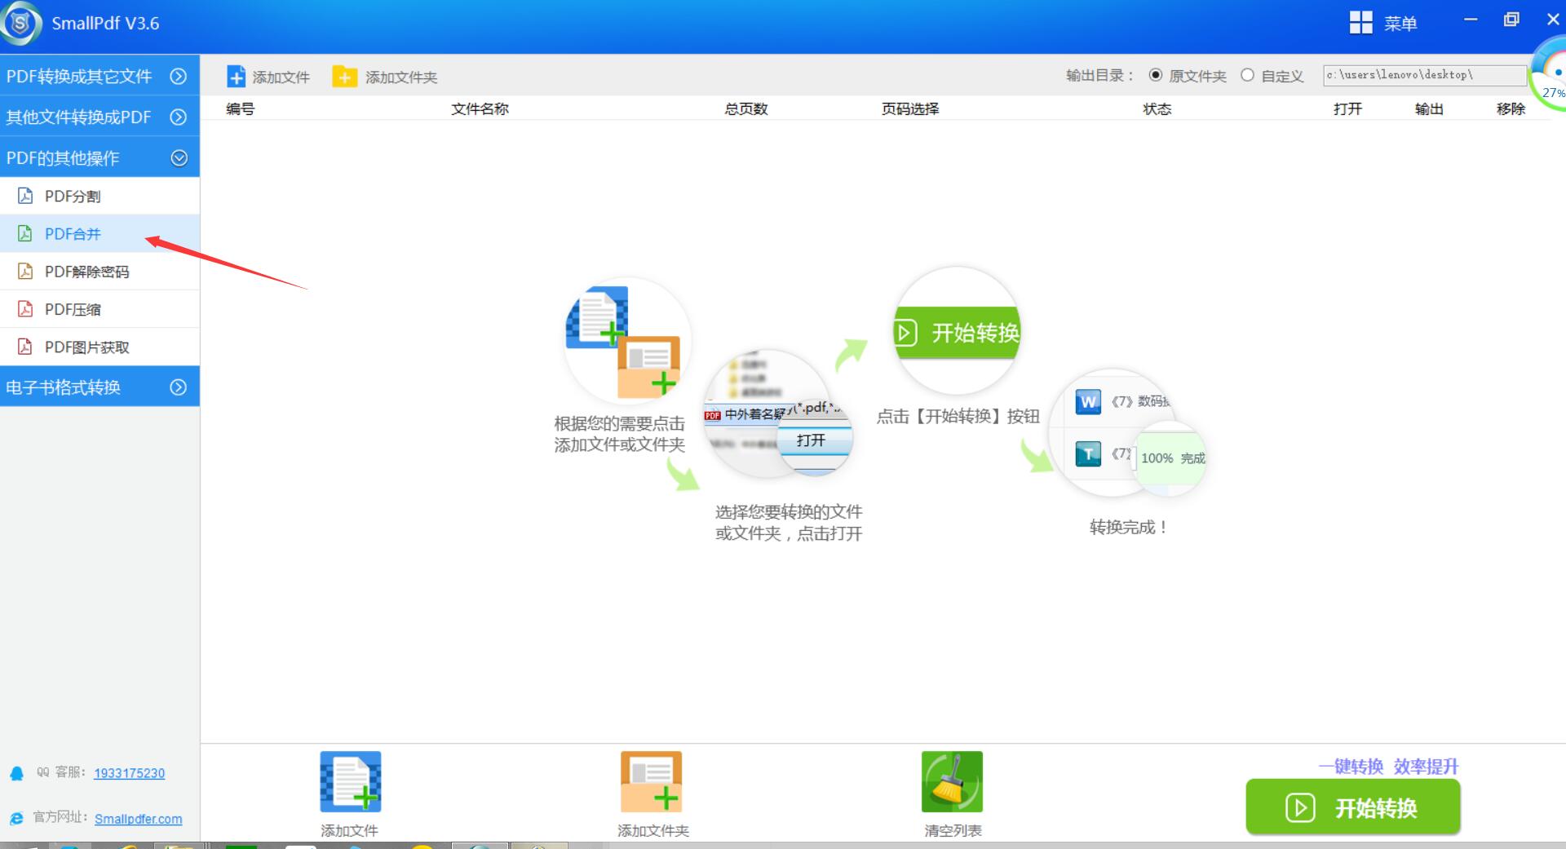Select the 原文件夹 output radio button
This screenshot has height=849, width=1566.
(1155, 75)
